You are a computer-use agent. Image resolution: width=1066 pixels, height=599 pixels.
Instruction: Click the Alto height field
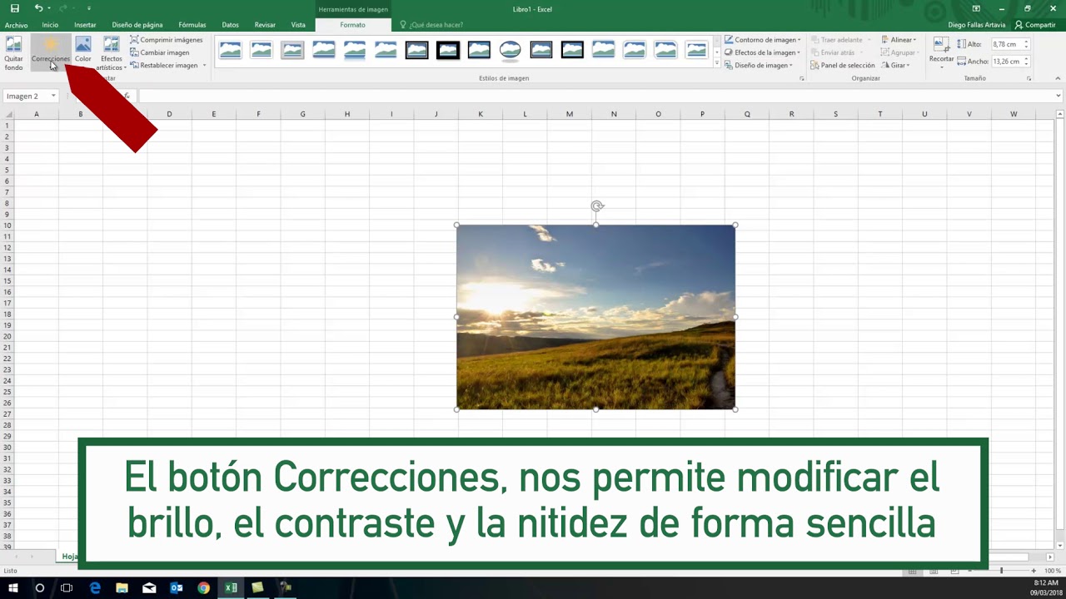(1005, 44)
